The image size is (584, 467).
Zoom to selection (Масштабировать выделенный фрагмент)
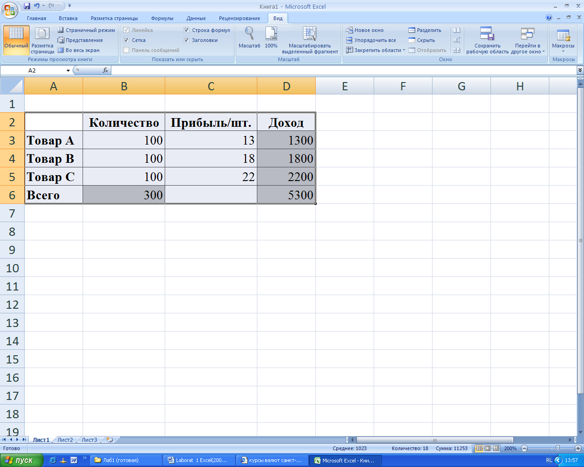[x=310, y=40]
